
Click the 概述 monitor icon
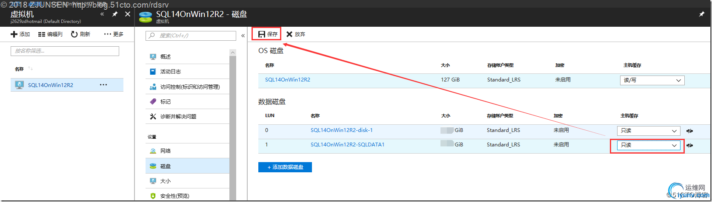[x=153, y=56]
